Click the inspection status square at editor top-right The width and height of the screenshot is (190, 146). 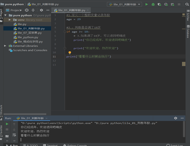tap(184, 15)
